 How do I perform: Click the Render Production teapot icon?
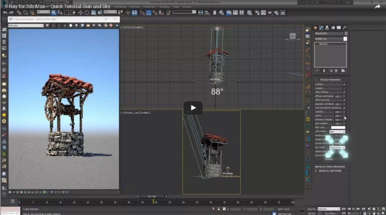point(270,12)
